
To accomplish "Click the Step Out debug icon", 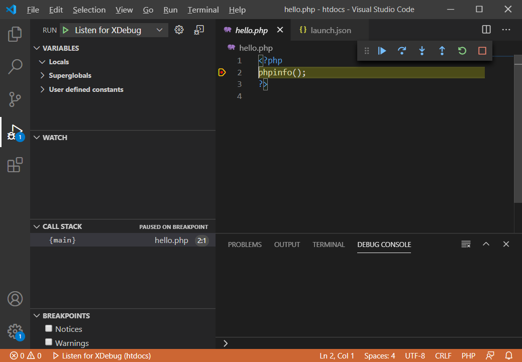I will [x=442, y=51].
